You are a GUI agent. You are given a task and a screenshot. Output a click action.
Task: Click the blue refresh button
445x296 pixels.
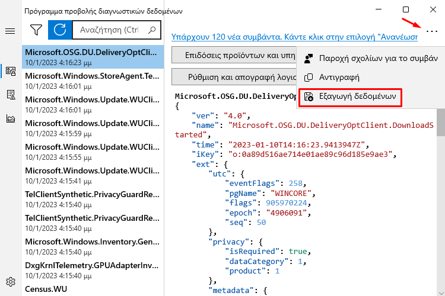(60, 30)
